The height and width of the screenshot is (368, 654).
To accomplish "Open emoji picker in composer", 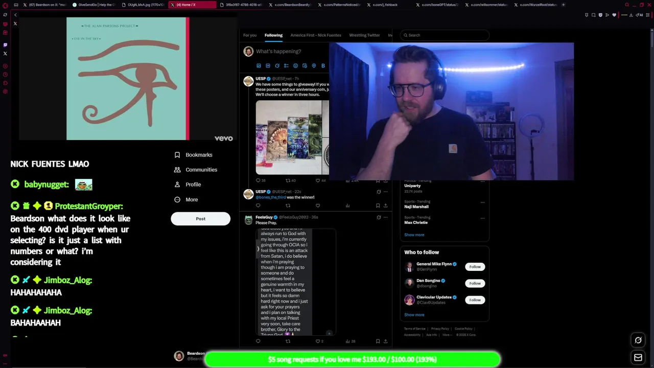I will pyautogui.click(x=295, y=66).
